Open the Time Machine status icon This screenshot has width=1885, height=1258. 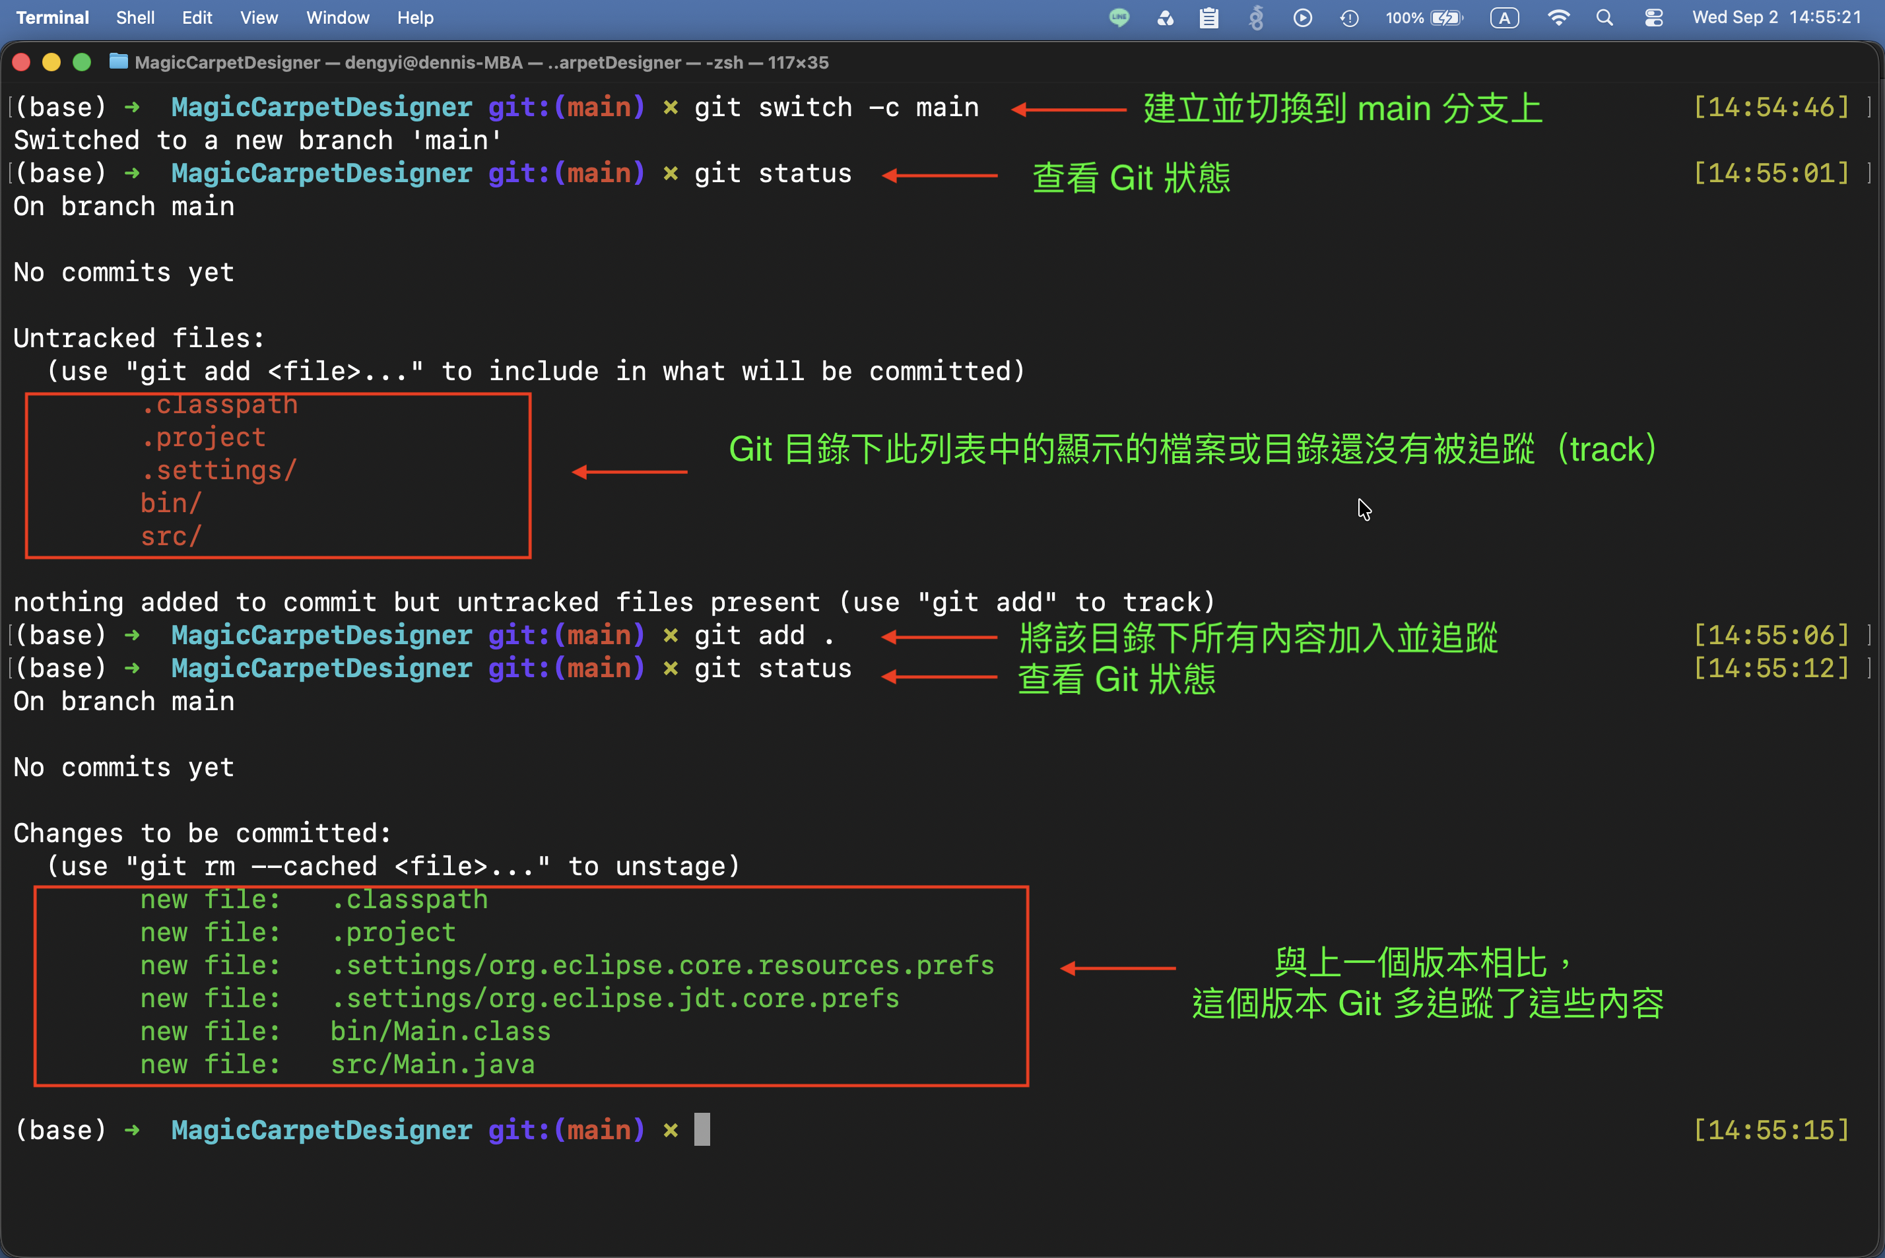click(1349, 18)
